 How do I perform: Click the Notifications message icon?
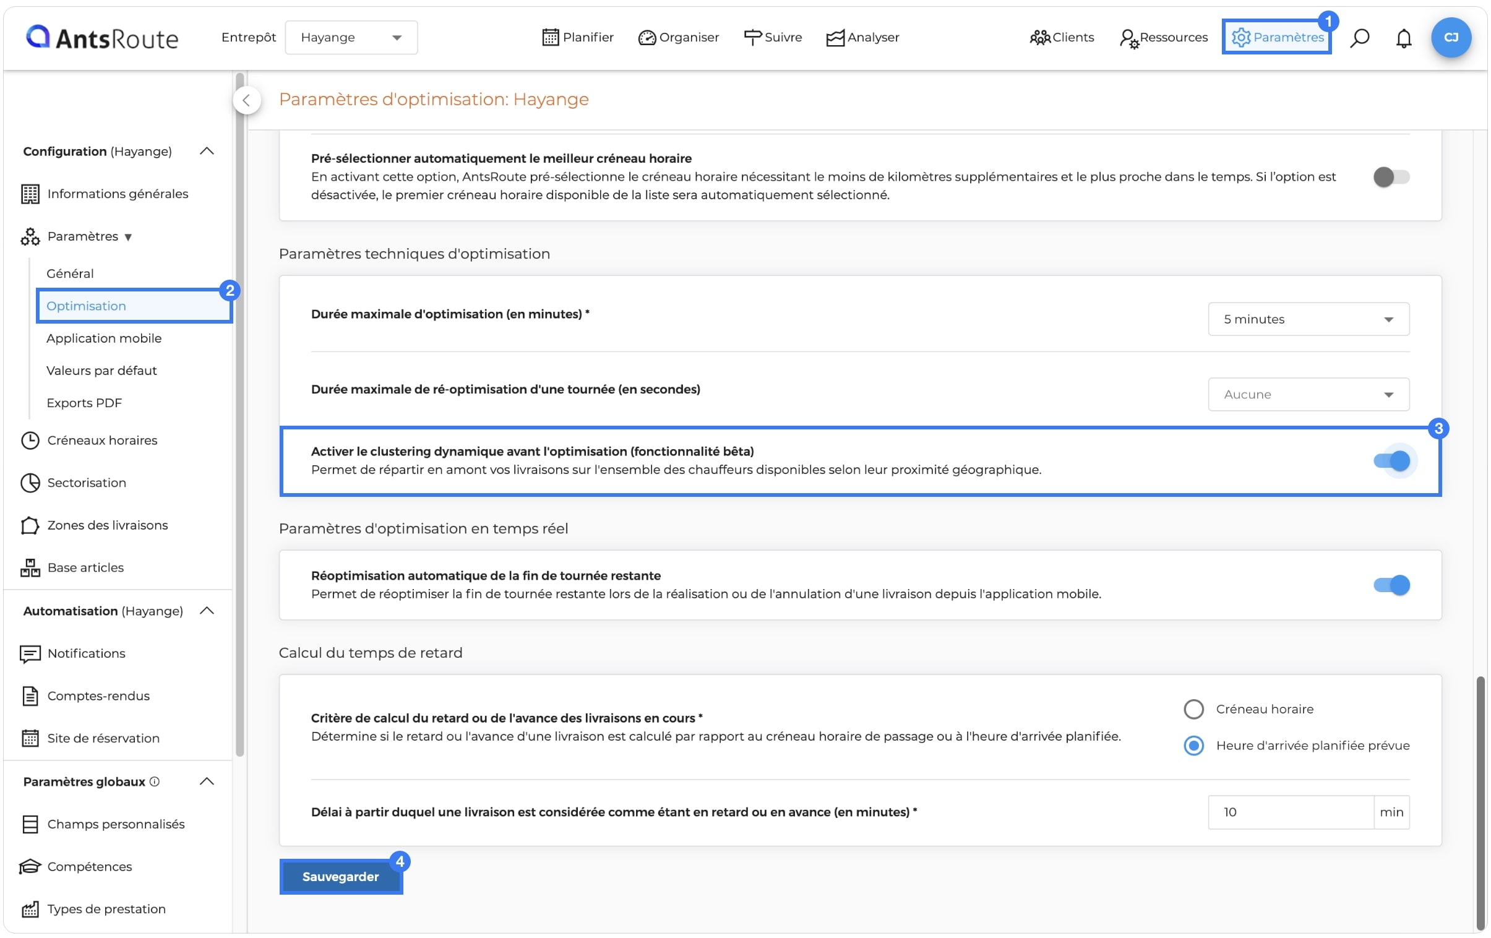click(x=30, y=654)
